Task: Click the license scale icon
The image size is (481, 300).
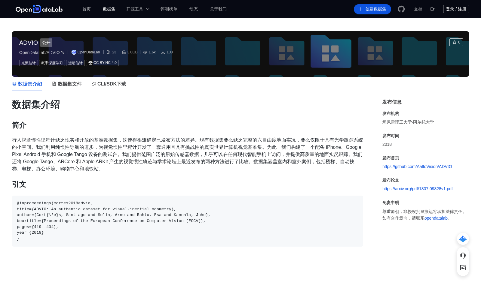Action: tap(90, 63)
